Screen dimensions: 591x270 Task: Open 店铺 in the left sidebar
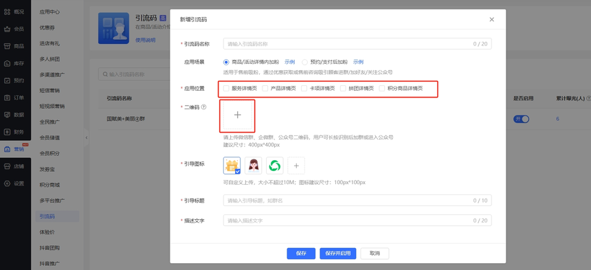pos(14,166)
